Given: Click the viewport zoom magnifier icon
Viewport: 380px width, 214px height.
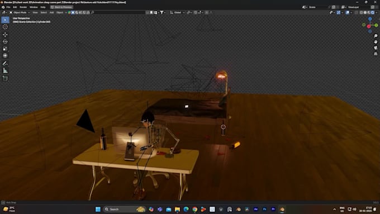Looking at the screenshot, I should pyautogui.click(x=376, y=36).
